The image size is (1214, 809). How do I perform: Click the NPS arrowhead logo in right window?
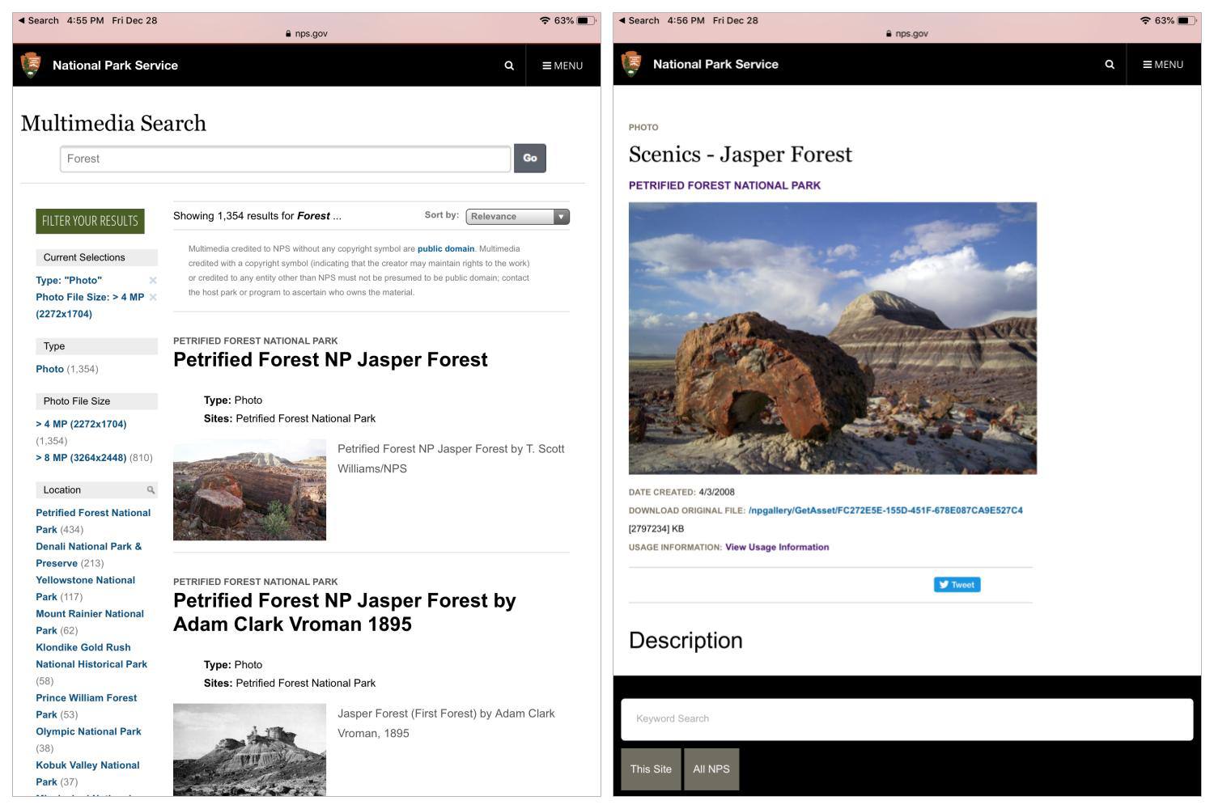pos(631,63)
